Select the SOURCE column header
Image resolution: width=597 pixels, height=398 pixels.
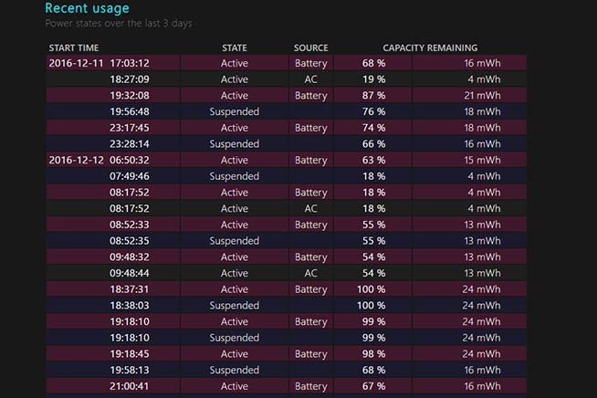point(310,48)
